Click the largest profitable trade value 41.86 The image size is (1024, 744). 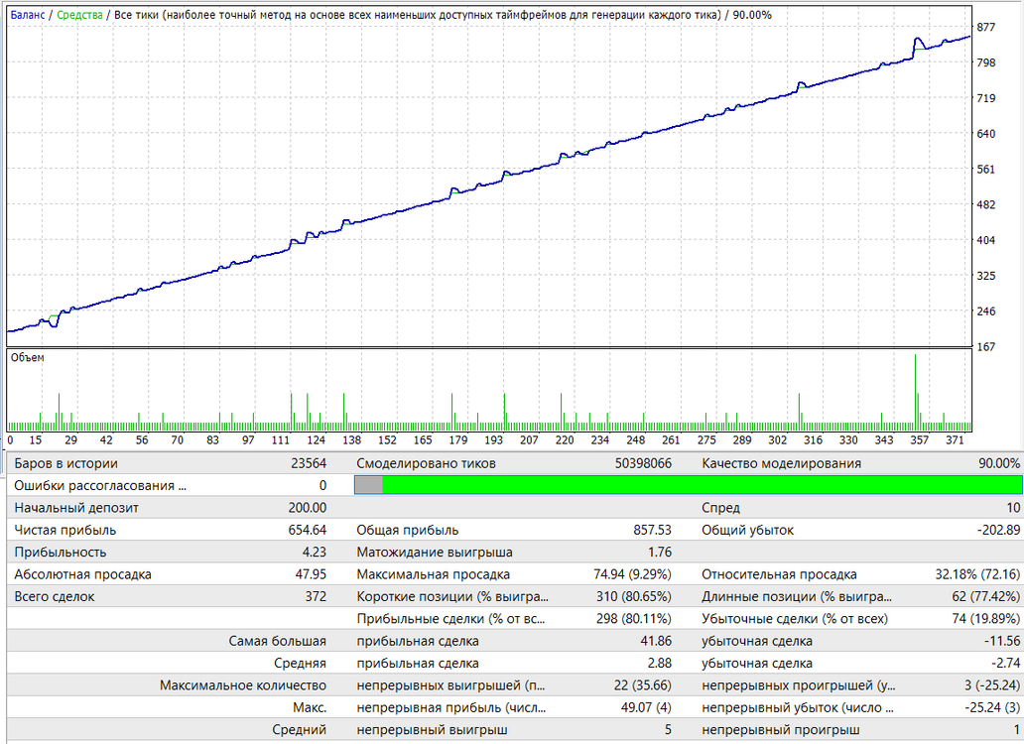pyautogui.click(x=656, y=641)
